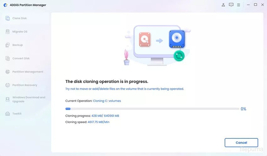The image size is (267, 156).
Task: Click the Cloning C: volumes text
Action: tap(107, 101)
